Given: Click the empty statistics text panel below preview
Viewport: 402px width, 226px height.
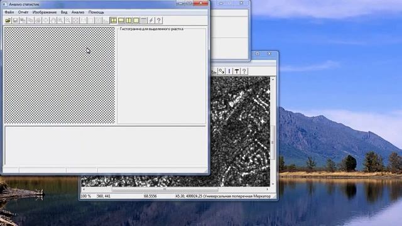Looking at the screenshot, I should tap(106, 146).
